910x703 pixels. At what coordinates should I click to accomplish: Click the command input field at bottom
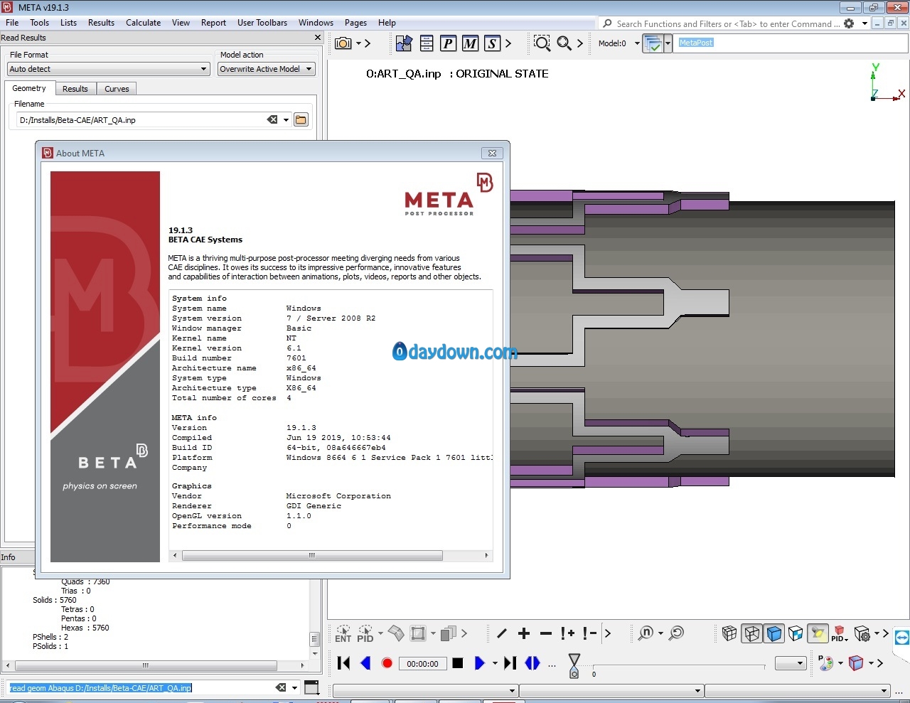141,688
